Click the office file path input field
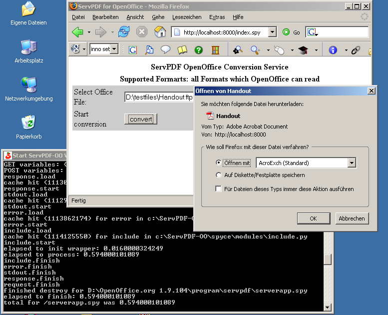 (159, 97)
